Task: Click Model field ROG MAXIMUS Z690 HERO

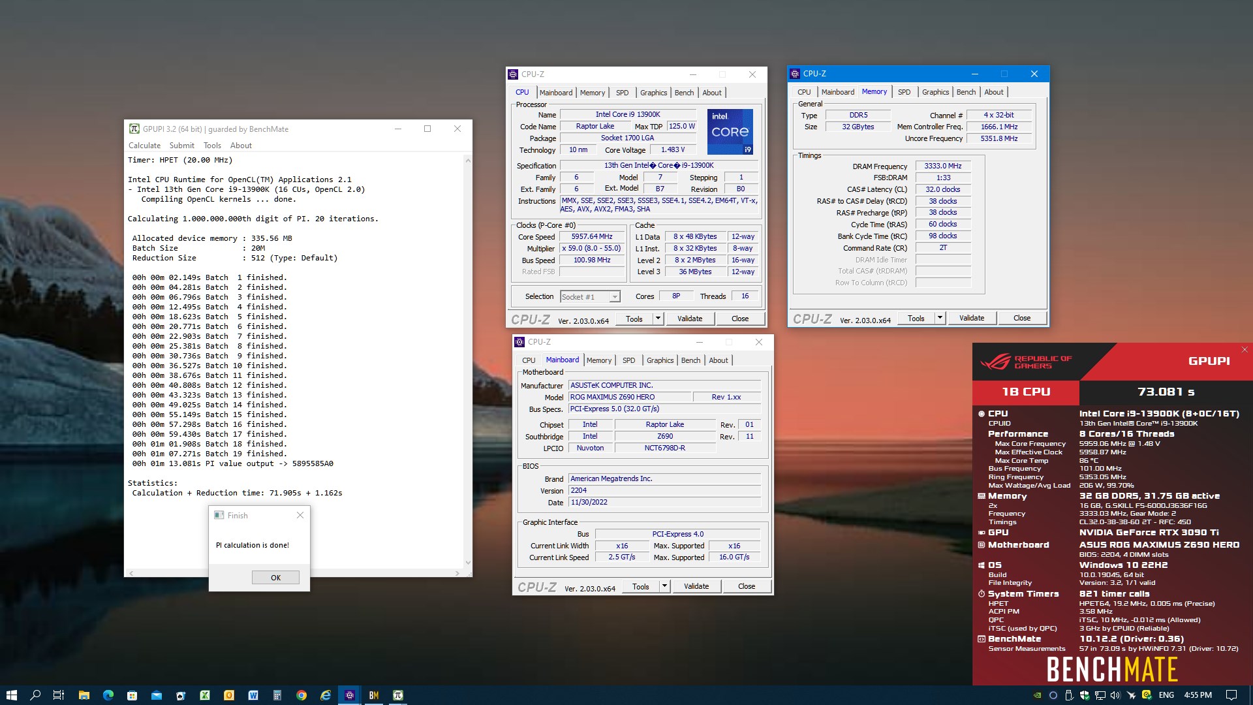Action: pos(629,397)
